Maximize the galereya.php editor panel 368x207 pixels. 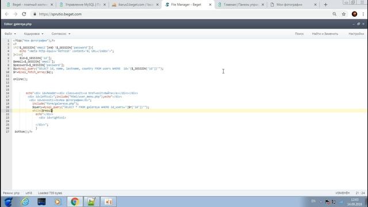(x=358, y=24)
